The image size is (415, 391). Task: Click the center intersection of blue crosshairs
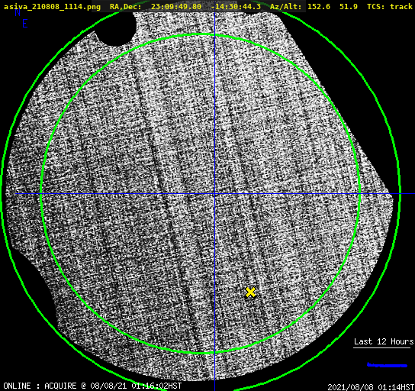pyautogui.click(x=214, y=194)
